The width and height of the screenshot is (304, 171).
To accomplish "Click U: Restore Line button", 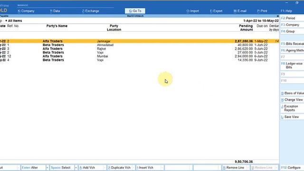I will point(263,168).
